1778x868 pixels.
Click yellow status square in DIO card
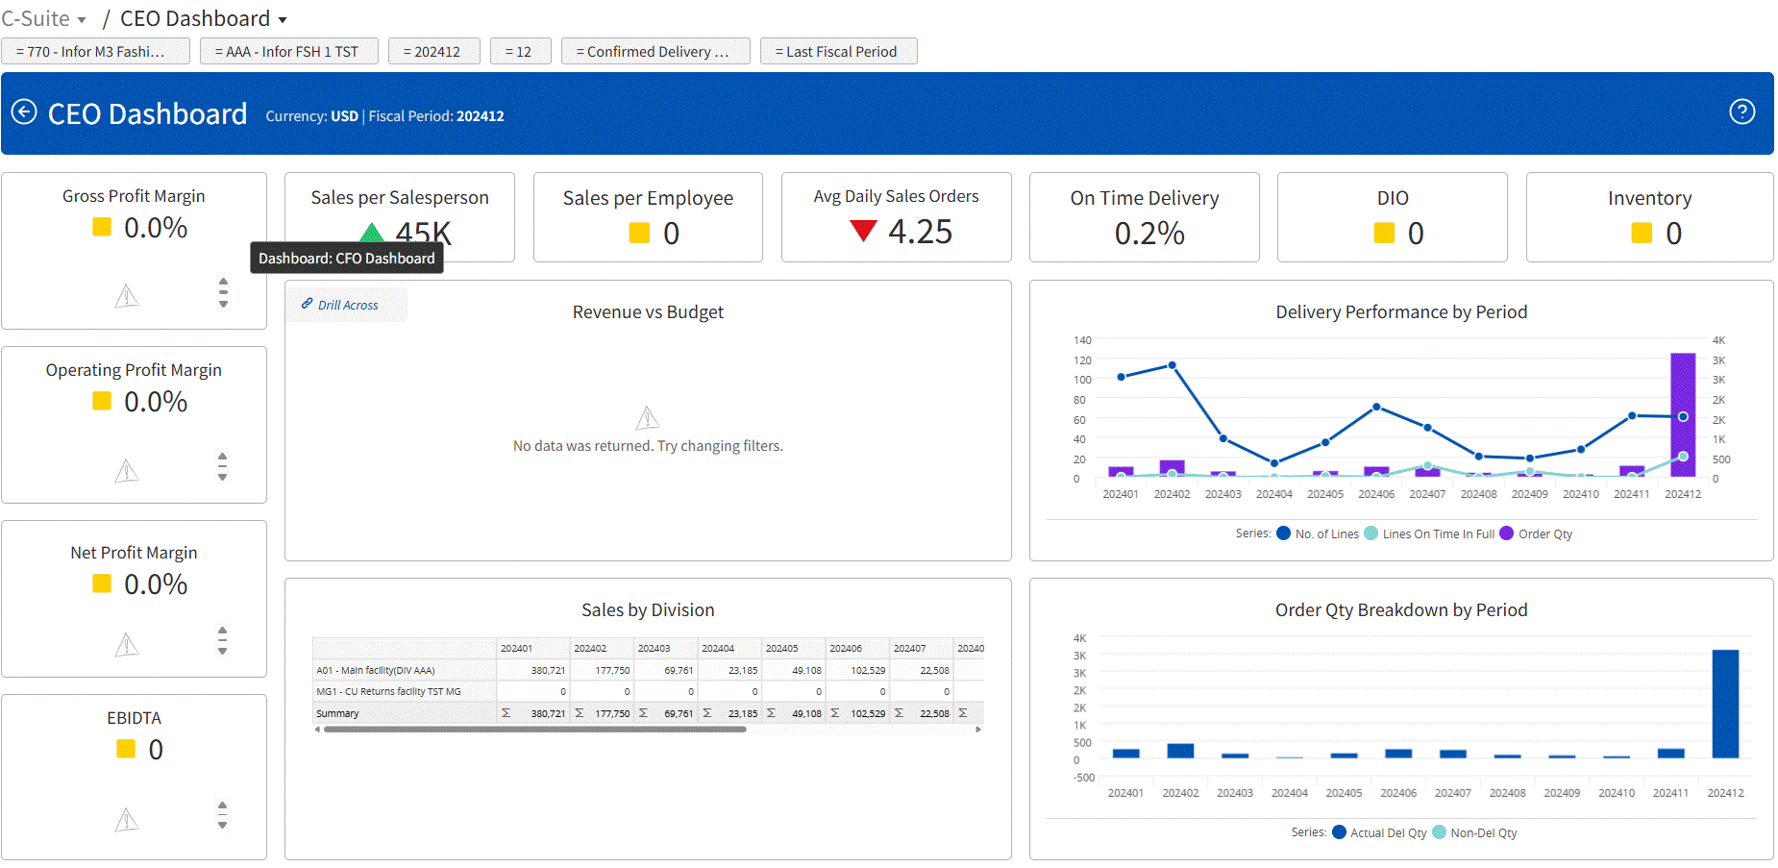coord(1384,233)
